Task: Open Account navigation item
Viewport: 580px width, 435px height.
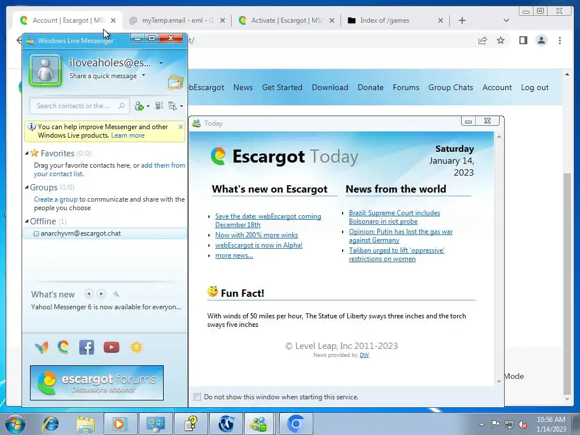Action: click(497, 88)
